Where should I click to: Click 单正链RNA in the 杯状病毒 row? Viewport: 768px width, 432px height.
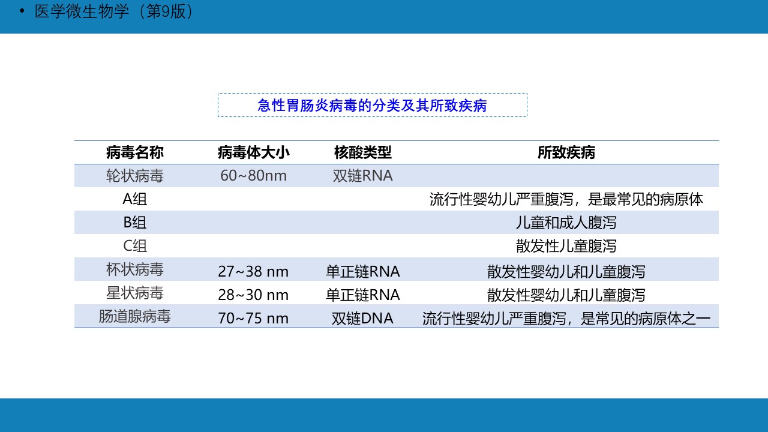pyautogui.click(x=363, y=271)
